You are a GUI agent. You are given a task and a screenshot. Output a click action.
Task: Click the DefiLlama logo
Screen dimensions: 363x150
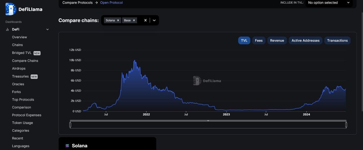pyautogui.click(x=24, y=9)
